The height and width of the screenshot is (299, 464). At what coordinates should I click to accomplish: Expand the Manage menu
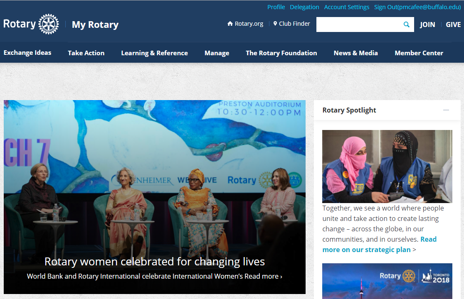[x=217, y=53]
